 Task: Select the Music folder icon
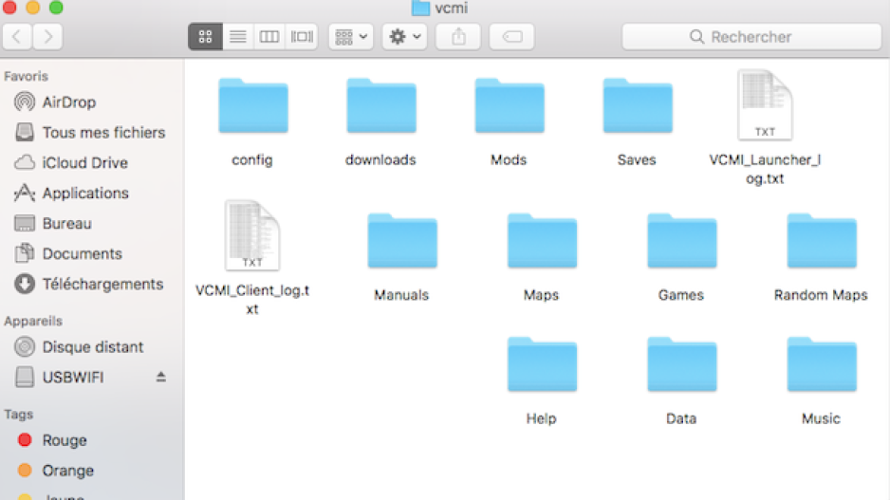tap(822, 364)
